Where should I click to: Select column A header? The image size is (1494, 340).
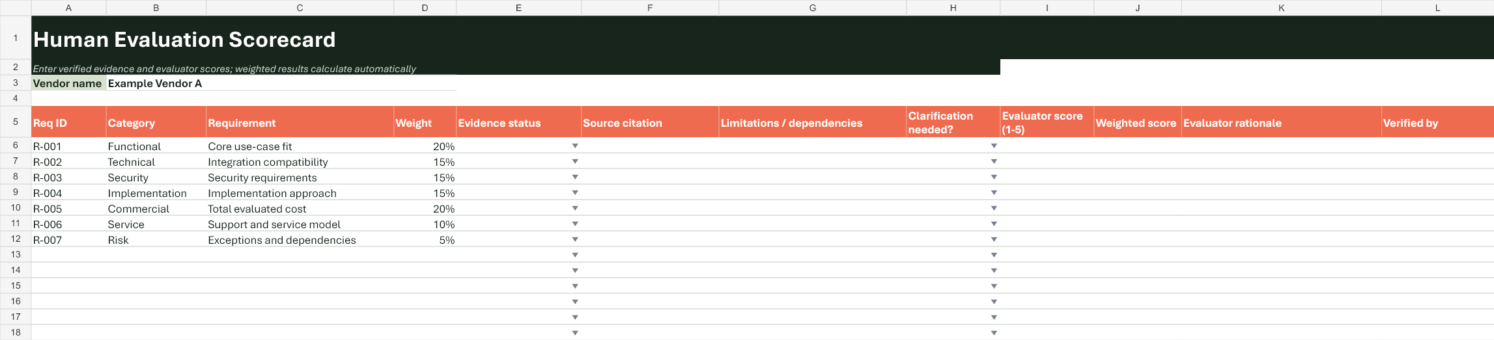pos(68,8)
